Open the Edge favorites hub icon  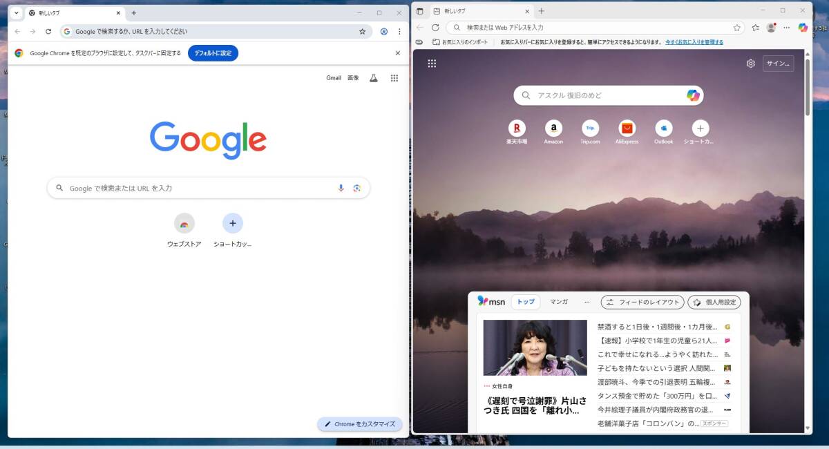tap(756, 28)
